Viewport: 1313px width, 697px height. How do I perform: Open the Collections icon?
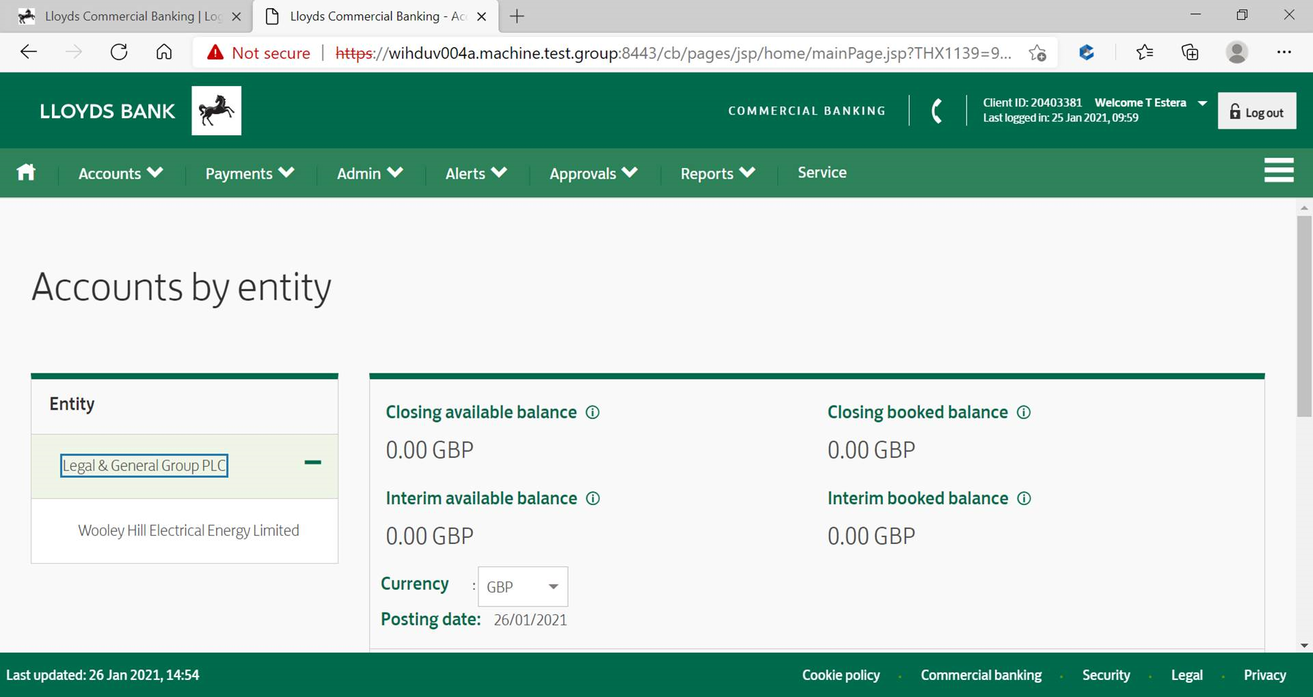pyautogui.click(x=1190, y=52)
